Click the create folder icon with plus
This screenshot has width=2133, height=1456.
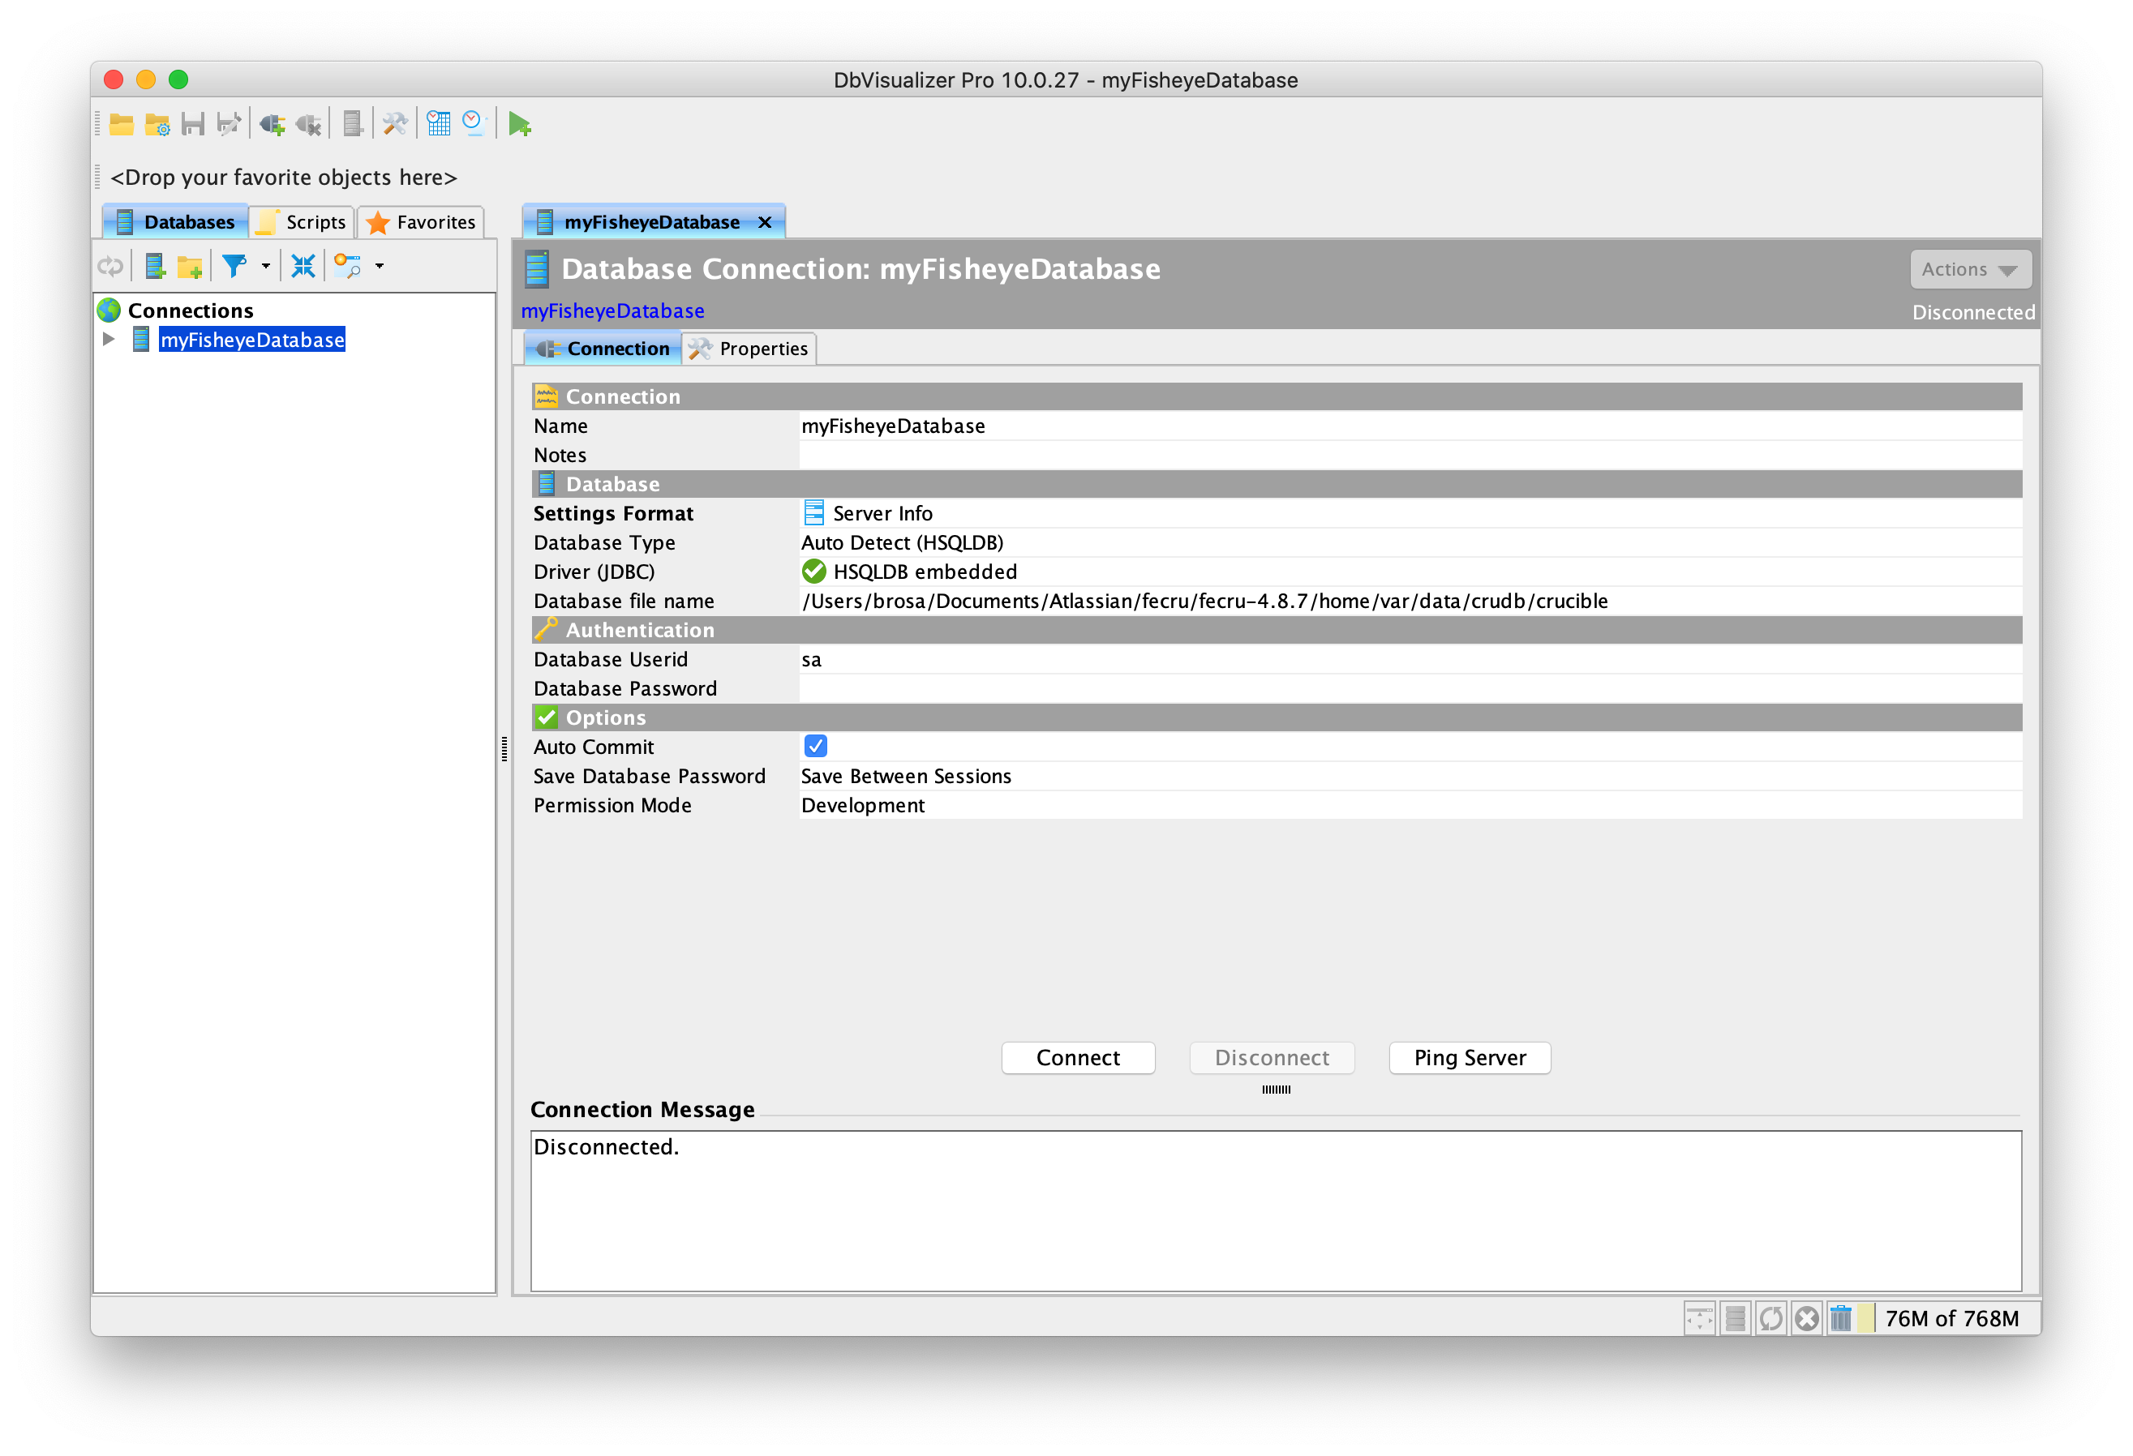(x=190, y=266)
